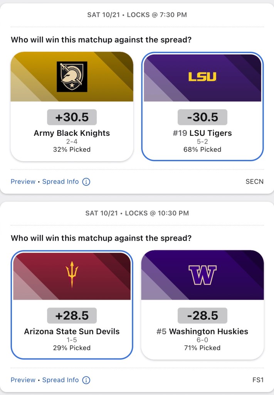Open Spread Info icon for Arizona State–Washington
Screen dimensions: 274x395
tap(86, 380)
